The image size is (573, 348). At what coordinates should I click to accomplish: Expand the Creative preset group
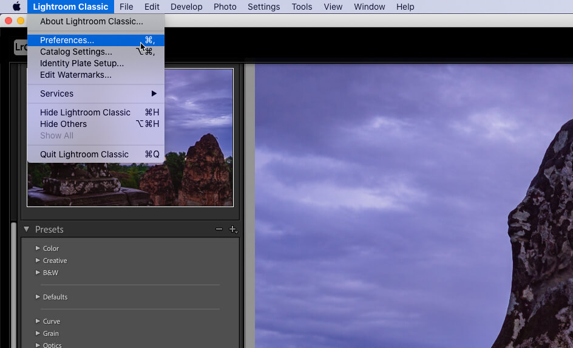(x=38, y=261)
